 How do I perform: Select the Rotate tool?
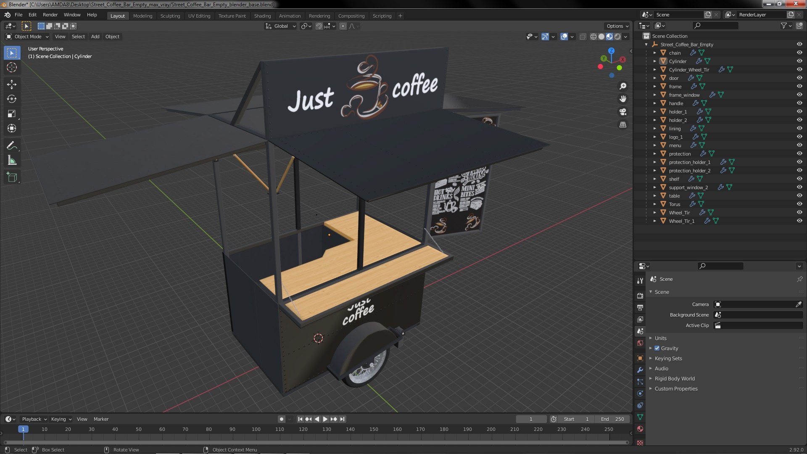pyautogui.click(x=12, y=99)
